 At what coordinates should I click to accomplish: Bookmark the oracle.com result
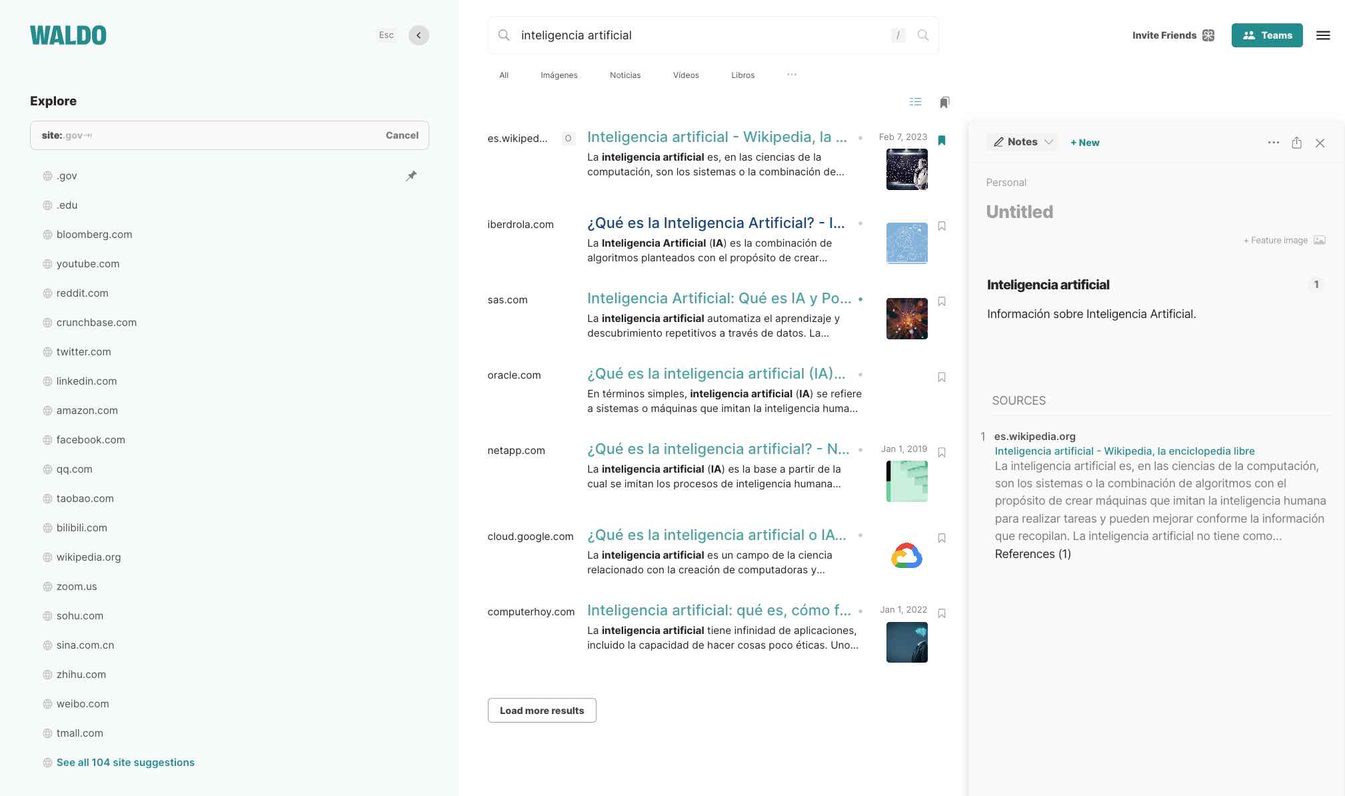pyautogui.click(x=942, y=377)
